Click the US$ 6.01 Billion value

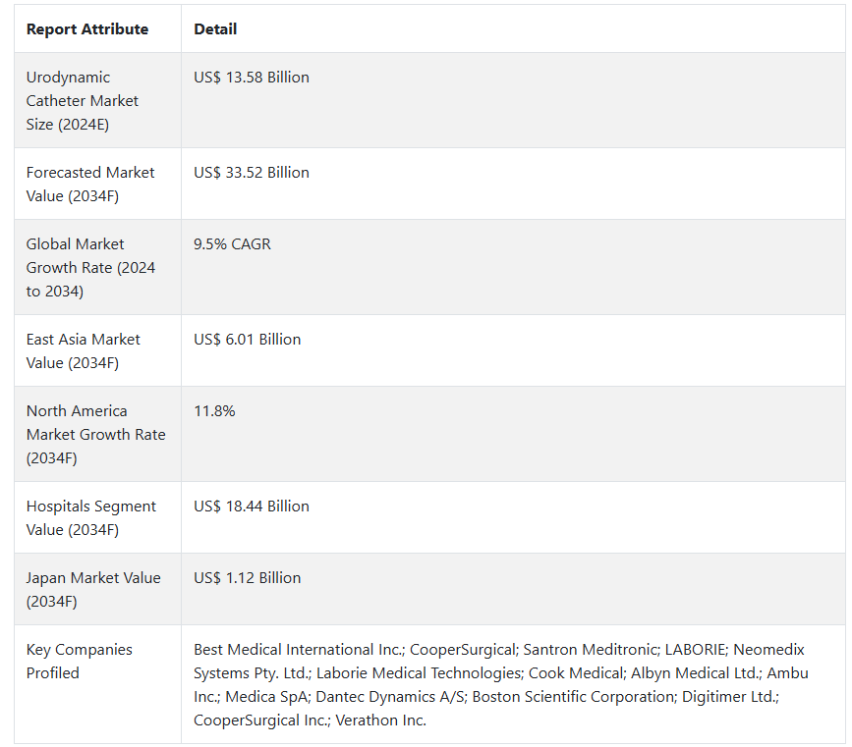click(x=248, y=340)
